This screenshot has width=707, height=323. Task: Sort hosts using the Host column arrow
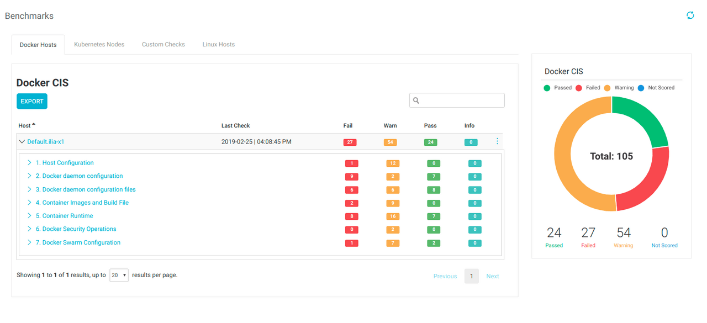pyautogui.click(x=34, y=125)
